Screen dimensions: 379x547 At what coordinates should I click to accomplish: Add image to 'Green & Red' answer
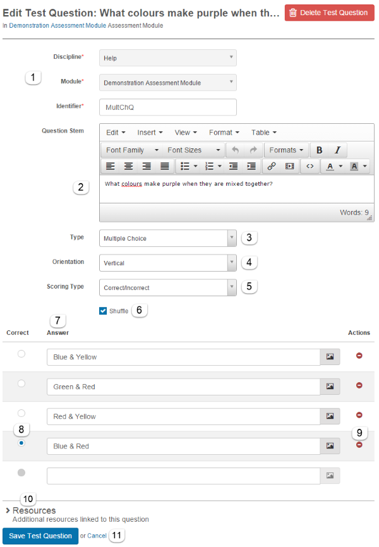330,387
